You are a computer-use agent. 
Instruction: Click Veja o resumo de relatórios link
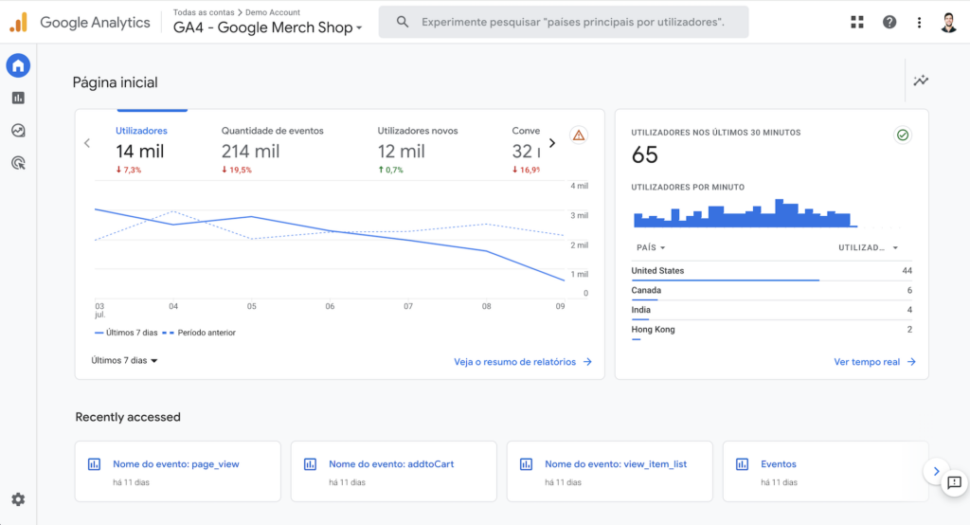(x=523, y=362)
